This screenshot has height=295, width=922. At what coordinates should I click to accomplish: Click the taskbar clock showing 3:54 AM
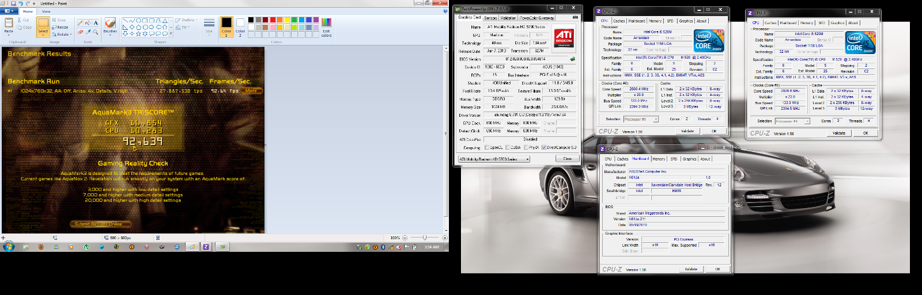(432, 247)
